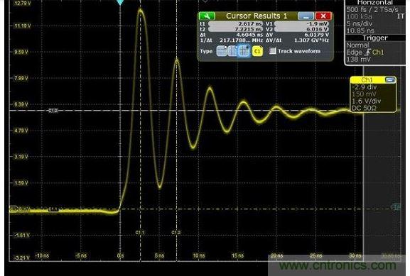Viewport: 410px width, 276px height.
Task: Click the DC 50Ω coupling setting
Action: coord(365,108)
